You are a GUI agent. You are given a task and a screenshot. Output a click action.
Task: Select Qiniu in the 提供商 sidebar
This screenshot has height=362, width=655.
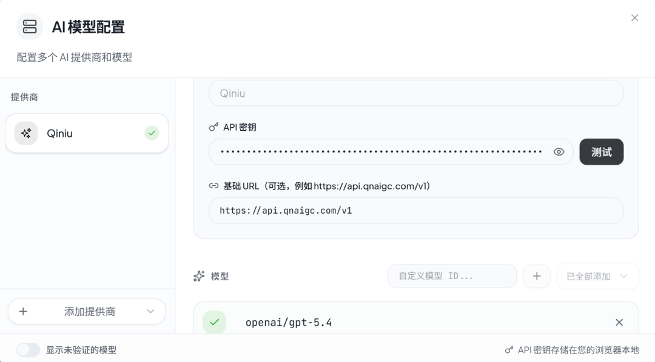[87, 133]
